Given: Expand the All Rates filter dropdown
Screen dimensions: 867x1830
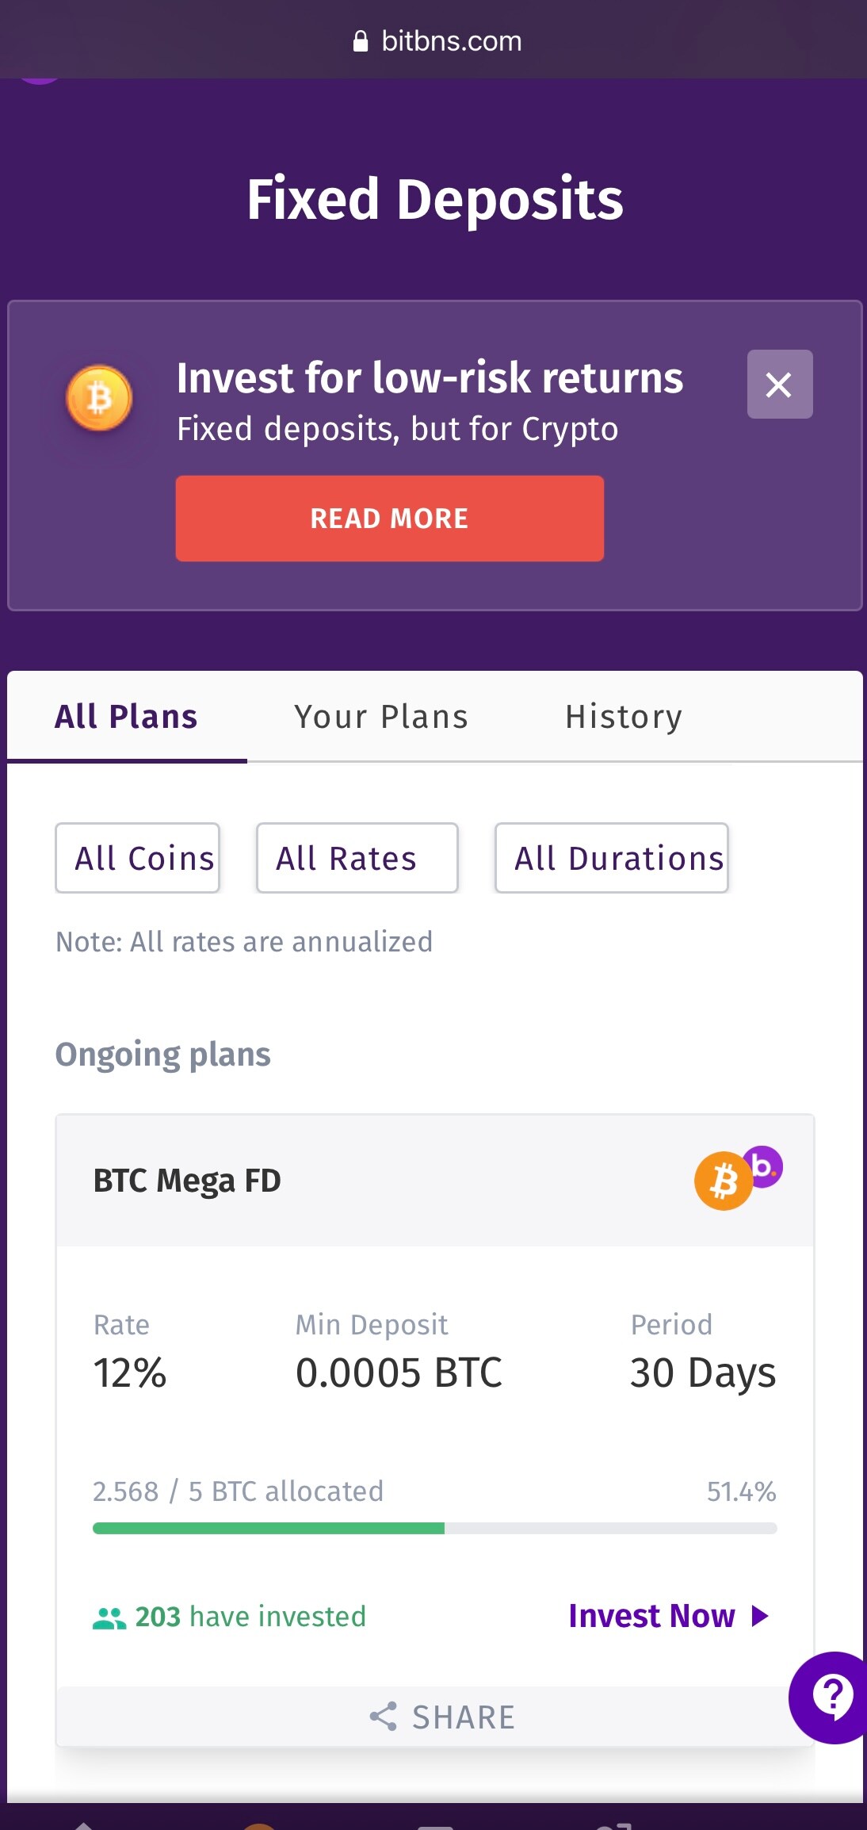Looking at the screenshot, I should (x=357, y=858).
